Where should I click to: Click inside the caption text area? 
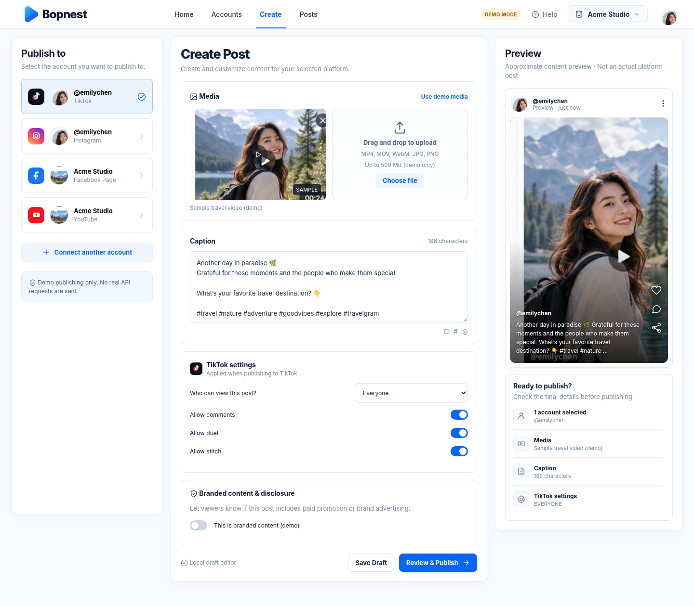pyautogui.click(x=329, y=287)
